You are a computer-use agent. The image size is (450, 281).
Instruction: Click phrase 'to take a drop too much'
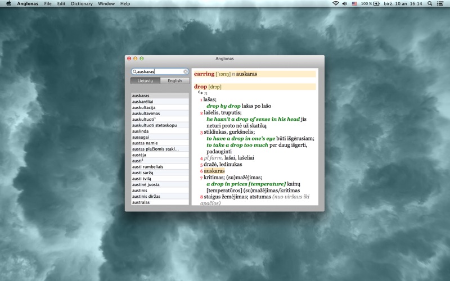point(237,145)
